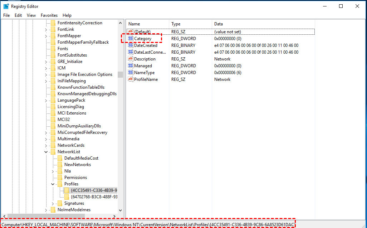Click the registry path address bar

[x=147, y=224]
